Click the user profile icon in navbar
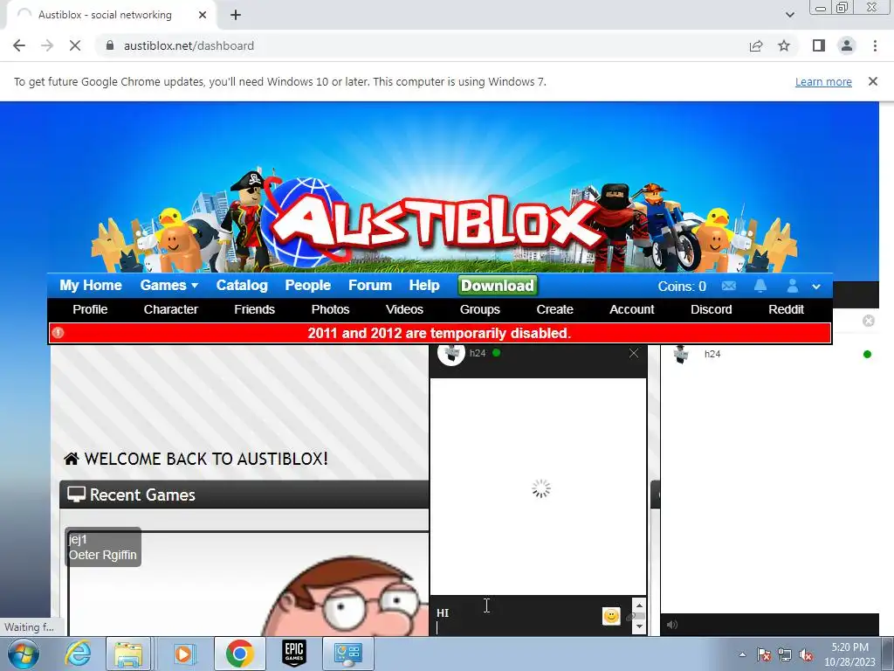 [x=793, y=286]
